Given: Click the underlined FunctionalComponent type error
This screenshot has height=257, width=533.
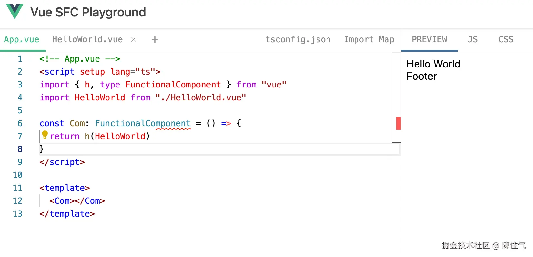Looking at the screenshot, I should pyautogui.click(x=173, y=124).
